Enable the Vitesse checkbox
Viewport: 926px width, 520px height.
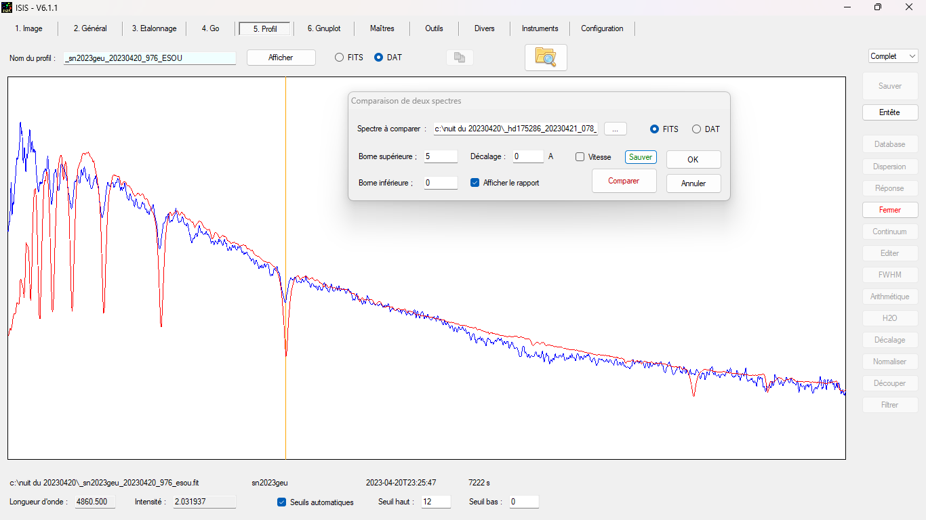point(580,157)
